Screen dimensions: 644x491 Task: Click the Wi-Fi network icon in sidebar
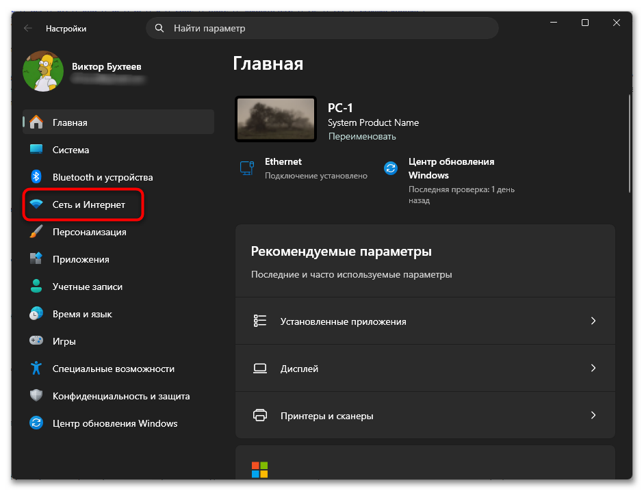36,204
